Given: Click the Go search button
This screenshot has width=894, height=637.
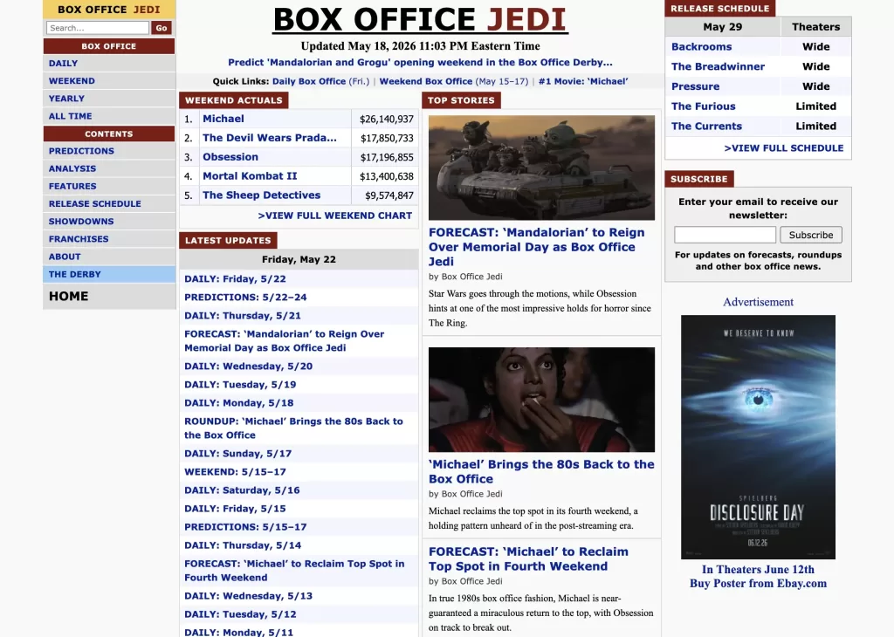Looking at the screenshot, I should [x=162, y=28].
